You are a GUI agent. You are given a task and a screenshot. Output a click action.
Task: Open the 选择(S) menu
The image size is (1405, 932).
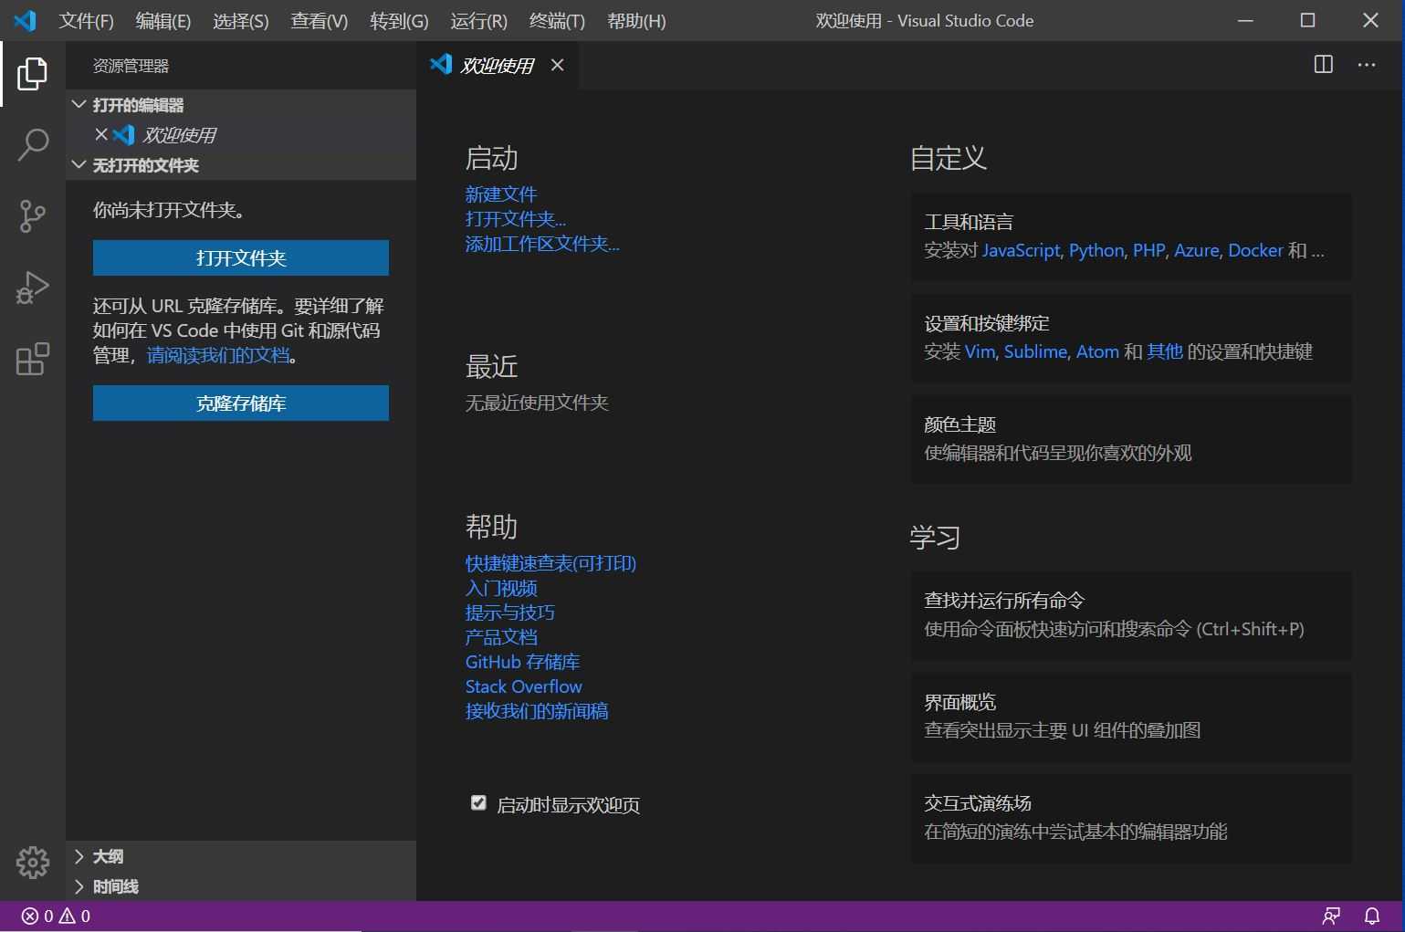tap(240, 20)
